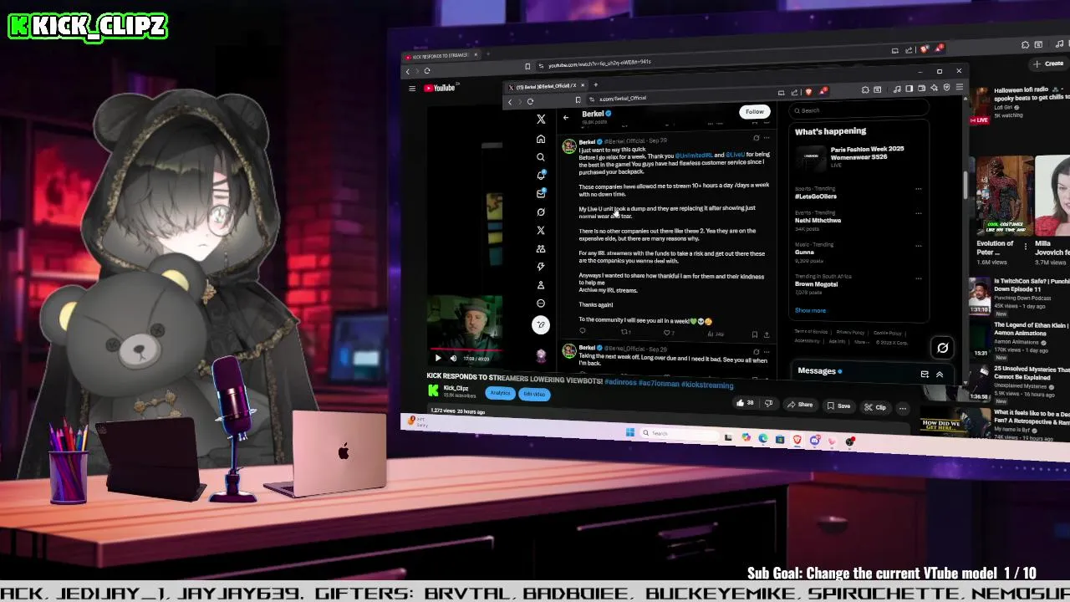Follow Berkel's account
1070x602 pixels.
754,111
